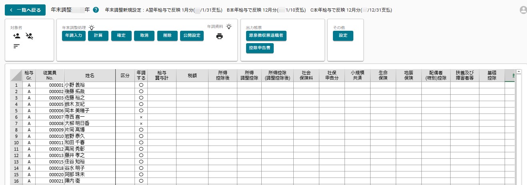Click the 姓名 column header
The image size is (527, 185).
pyautogui.click(x=90, y=76)
